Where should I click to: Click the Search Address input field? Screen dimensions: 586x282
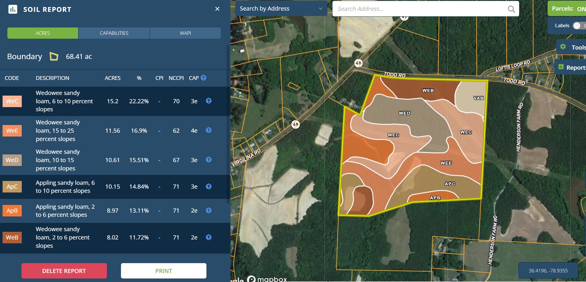click(x=419, y=9)
